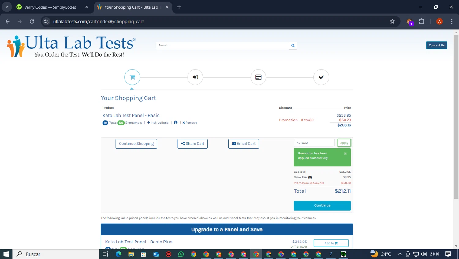Click the Continue Shopping button

(136, 144)
